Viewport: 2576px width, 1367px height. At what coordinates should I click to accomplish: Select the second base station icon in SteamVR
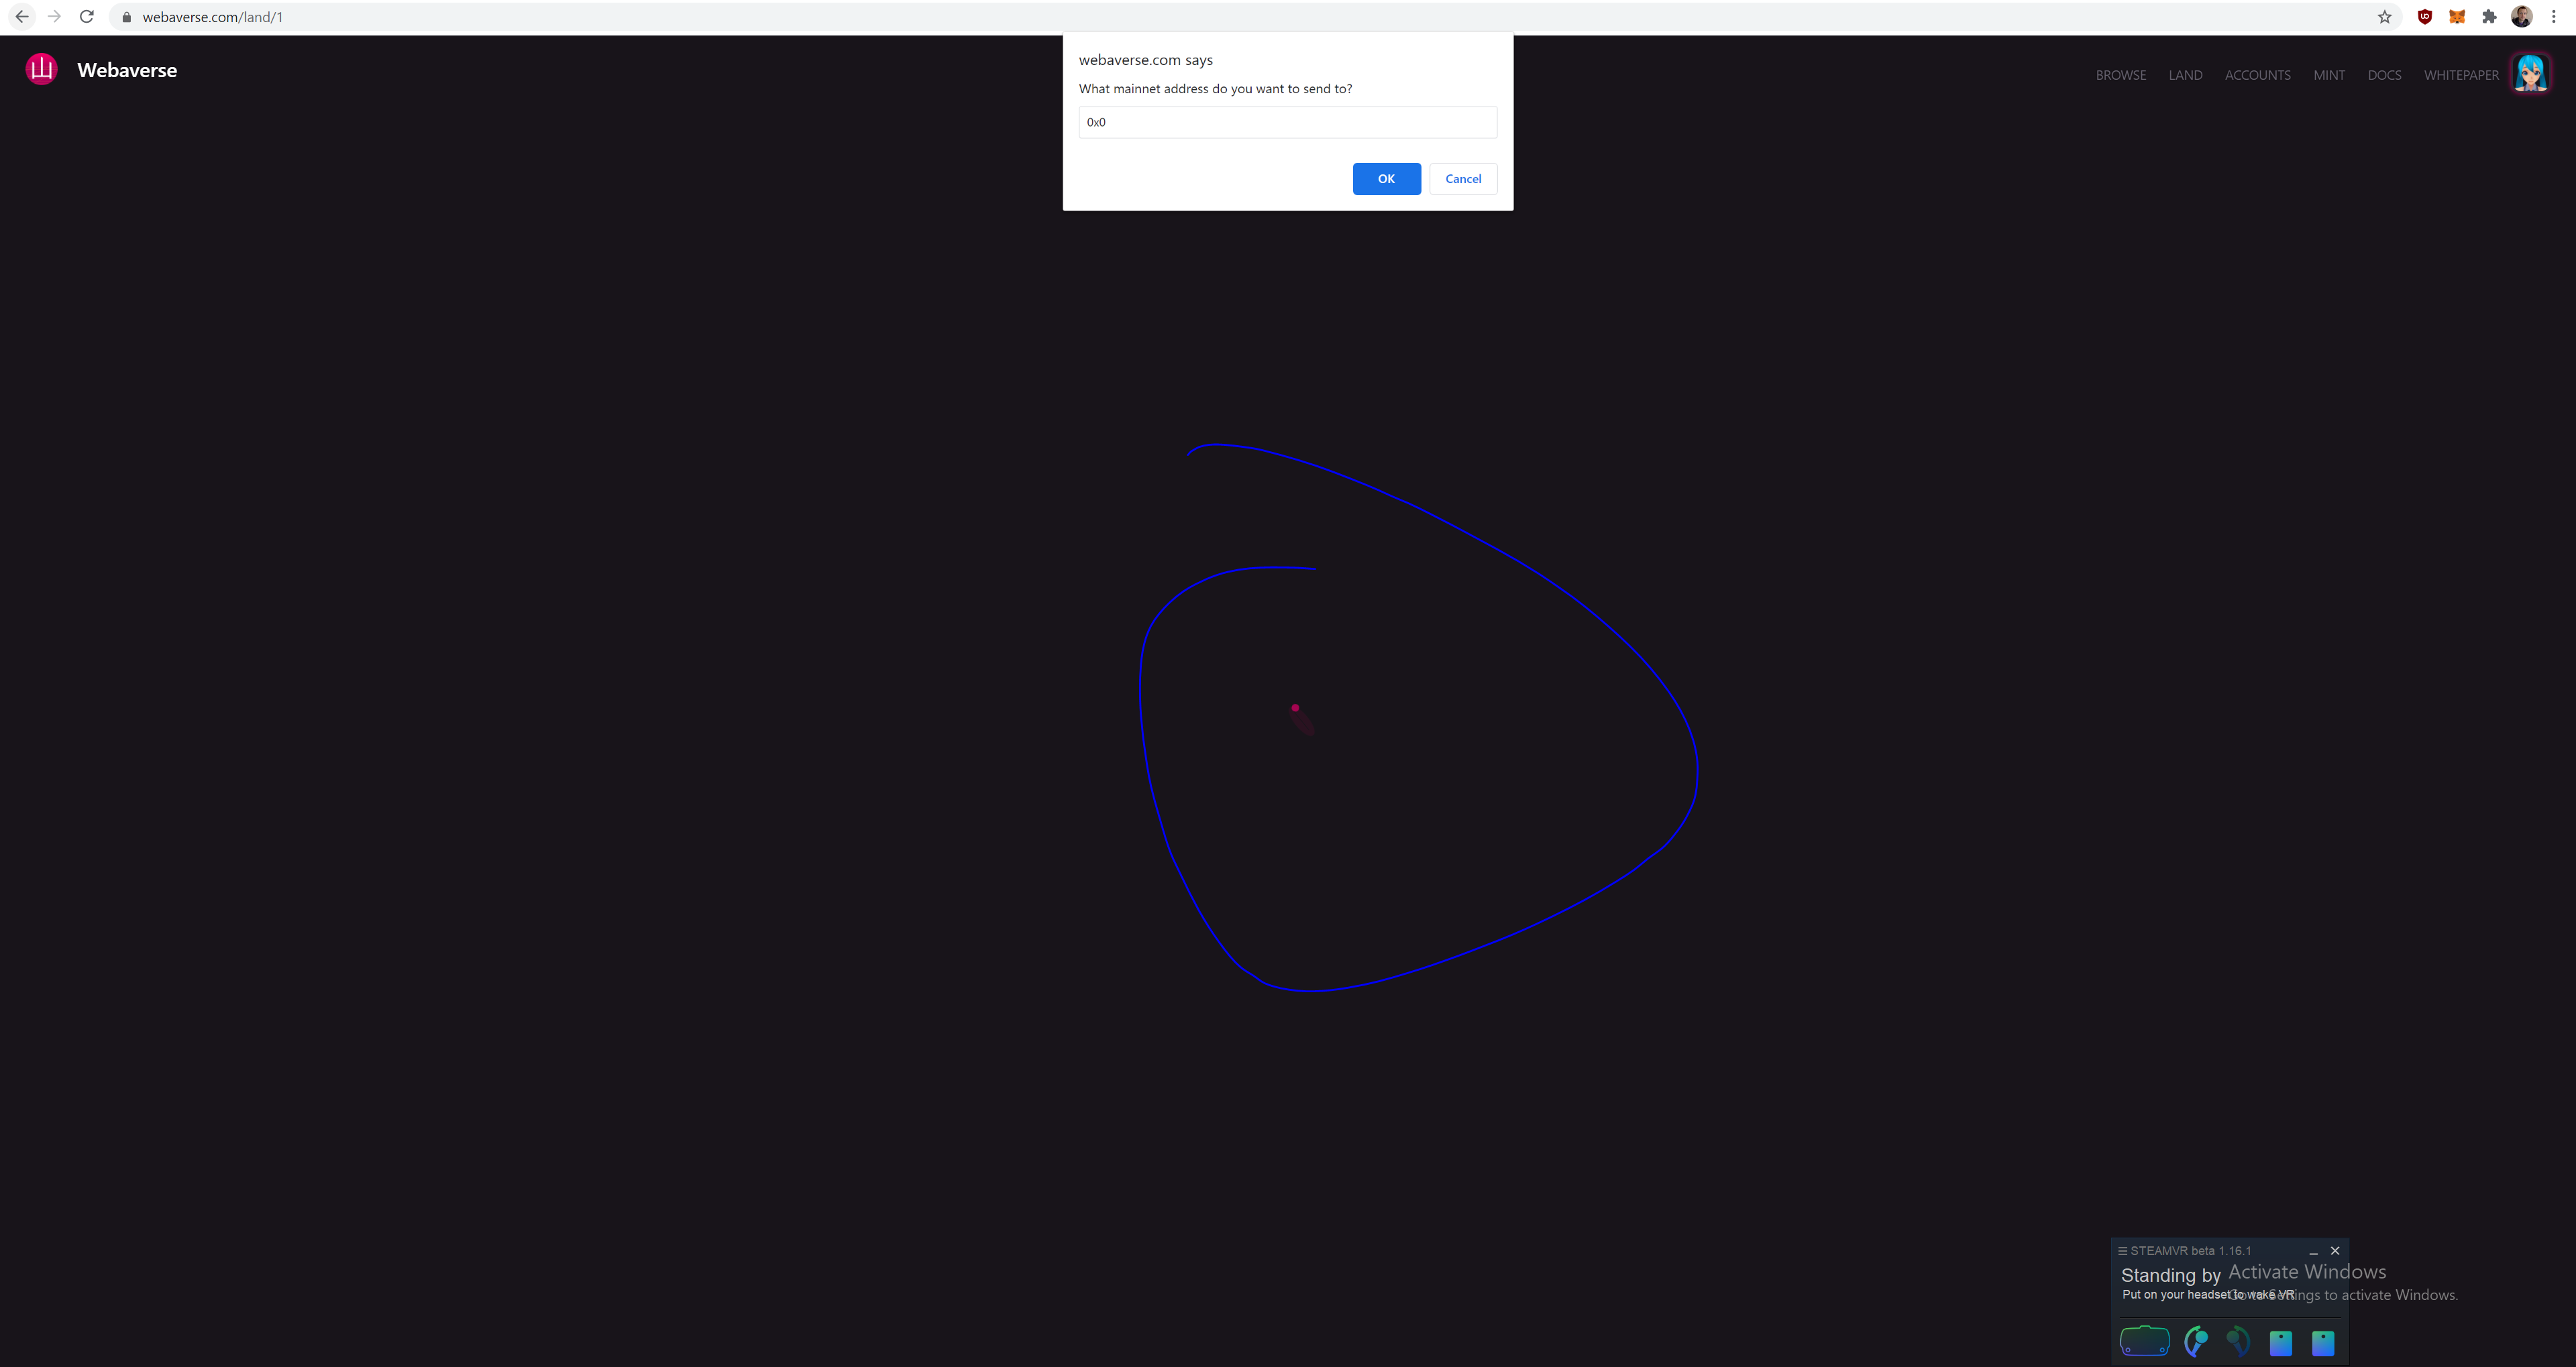[2322, 1341]
